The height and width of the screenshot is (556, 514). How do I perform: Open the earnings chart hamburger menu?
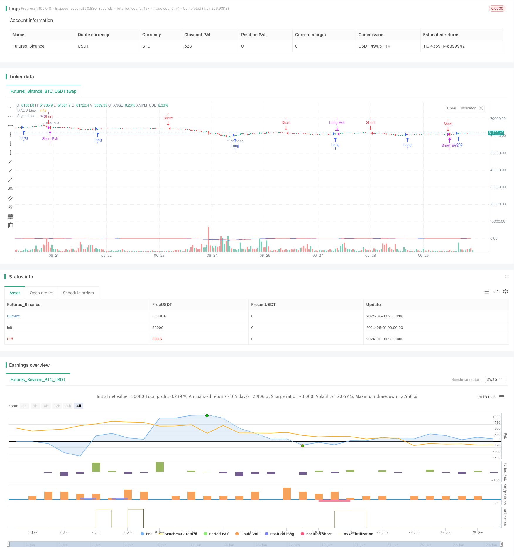coord(502,397)
